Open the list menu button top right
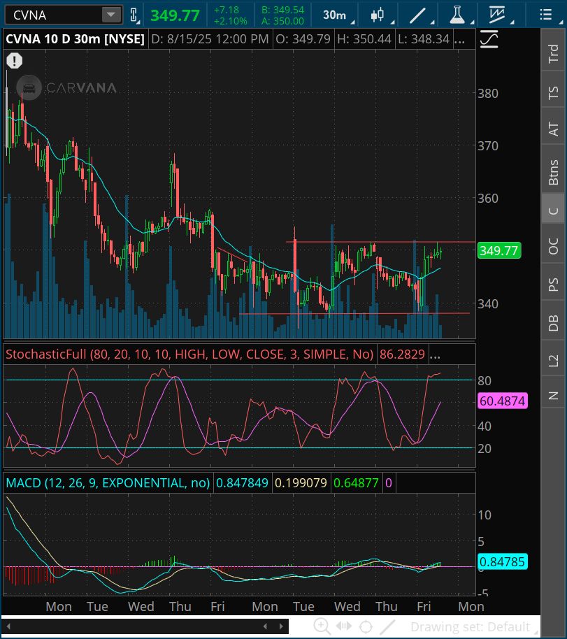Screen dimensions: 567x639 [x=546, y=15]
